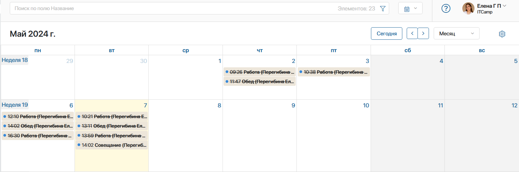Open the calendar view switcher

410,8
